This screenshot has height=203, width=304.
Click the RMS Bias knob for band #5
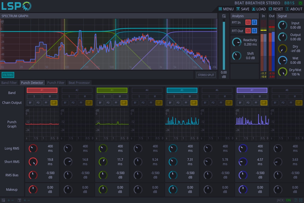(173, 175)
